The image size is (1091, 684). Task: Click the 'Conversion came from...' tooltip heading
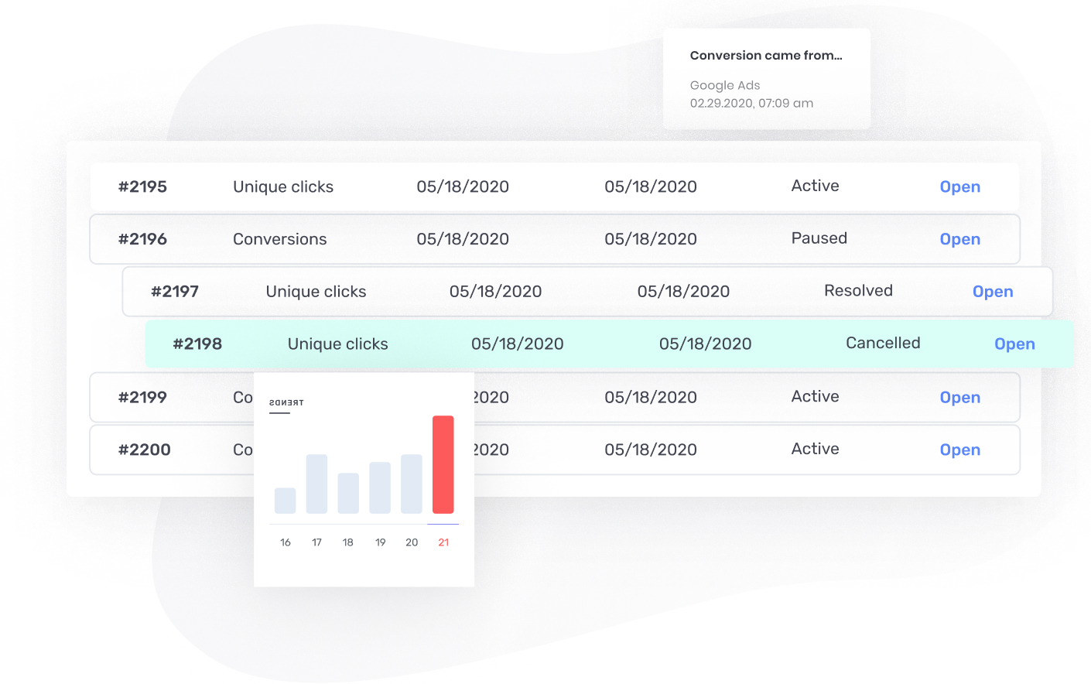click(x=765, y=56)
